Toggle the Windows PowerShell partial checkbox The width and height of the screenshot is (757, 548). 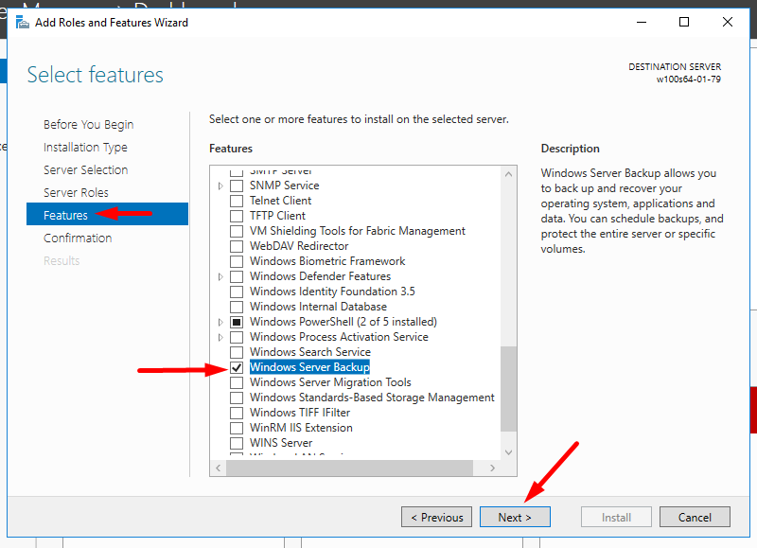(x=237, y=322)
